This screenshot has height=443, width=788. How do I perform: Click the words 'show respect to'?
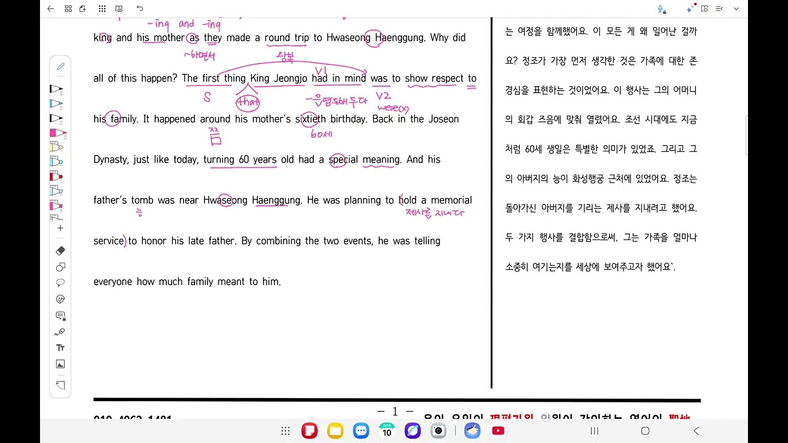point(441,79)
